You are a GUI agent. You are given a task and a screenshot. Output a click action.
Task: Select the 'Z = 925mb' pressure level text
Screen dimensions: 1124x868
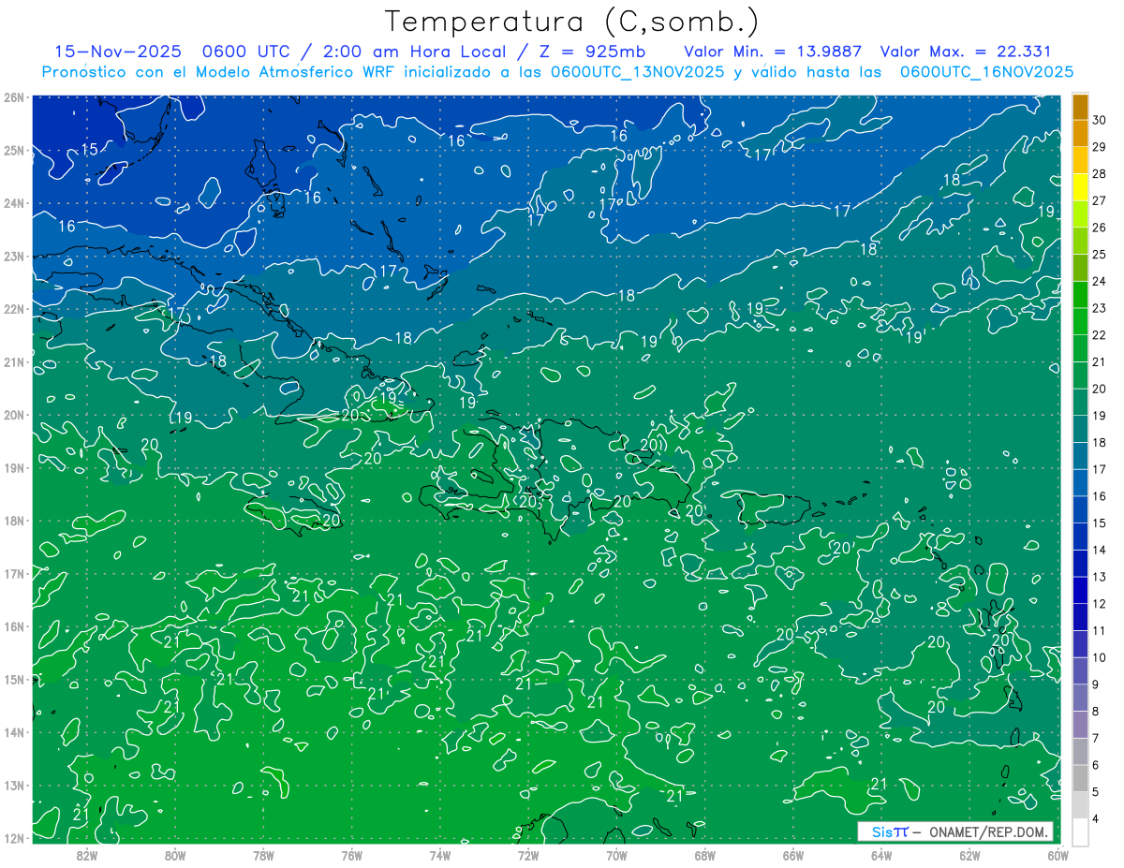tap(592, 51)
